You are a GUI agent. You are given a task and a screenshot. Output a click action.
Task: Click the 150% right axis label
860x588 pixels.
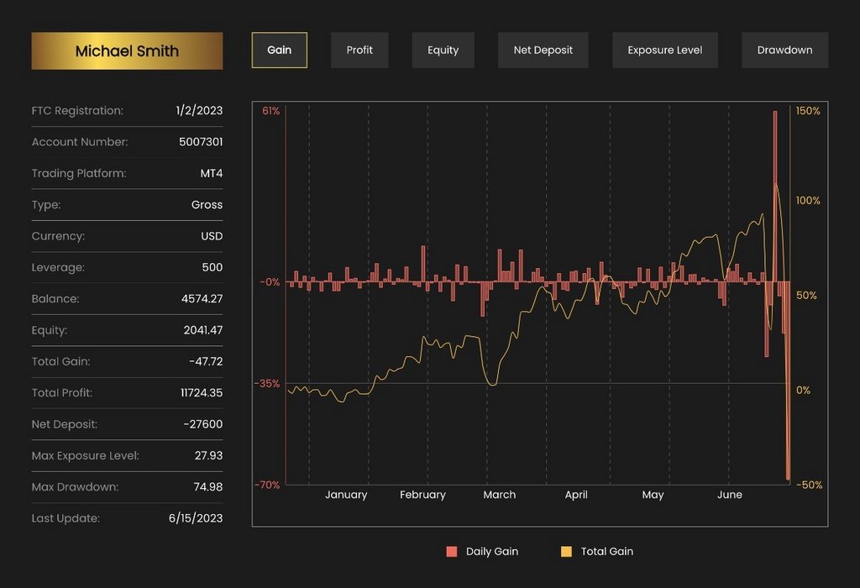(808, 111)
